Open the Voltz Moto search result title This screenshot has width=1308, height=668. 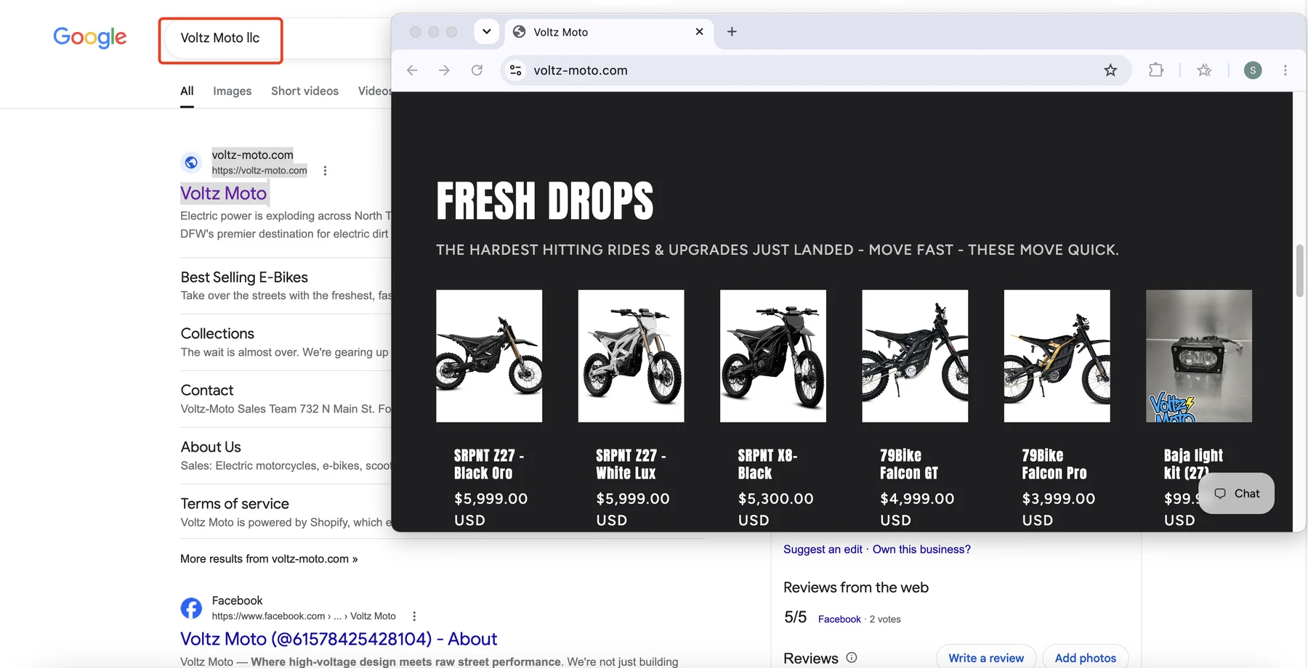tap(224, 193)
